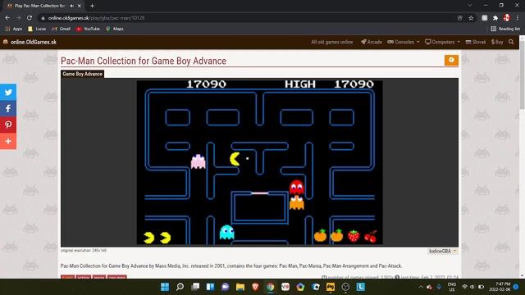Viewport: 525px width, 295px height.
Task: Click inside the Pac-Man game screen
Action: tap(259, 162)
